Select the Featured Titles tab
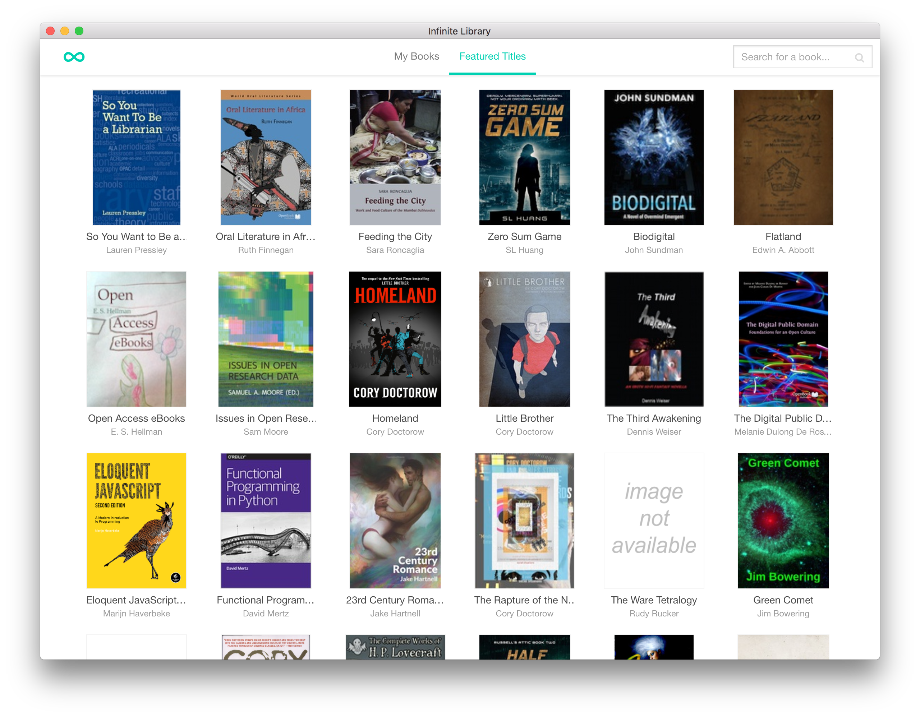 click(x=492, y=56)
